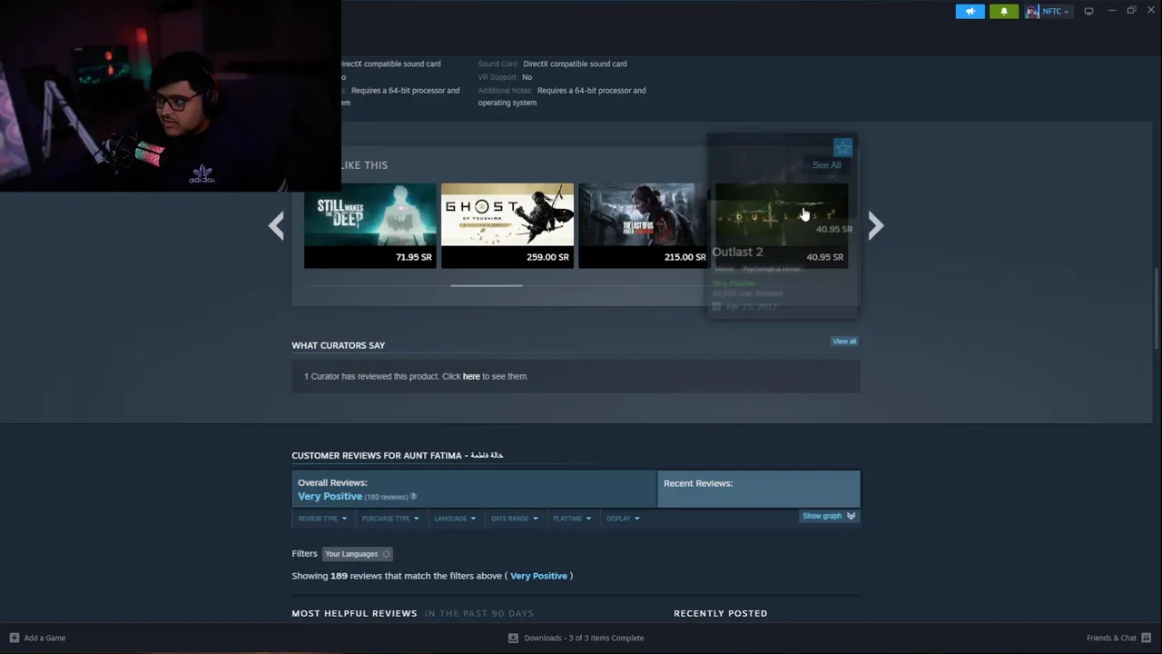1162x654 pixels.
Task: Expand the NFTC account dropdown
Action: pyautogui.click(x=1055, y=11)
